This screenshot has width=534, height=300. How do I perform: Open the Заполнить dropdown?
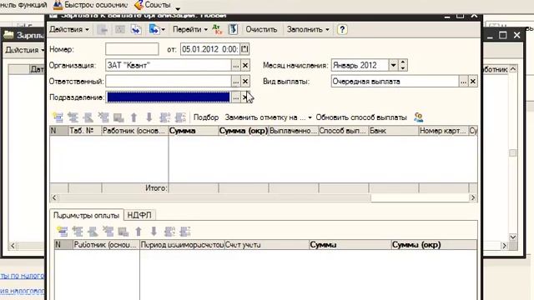pyautogui.click(x=308, y=30)
